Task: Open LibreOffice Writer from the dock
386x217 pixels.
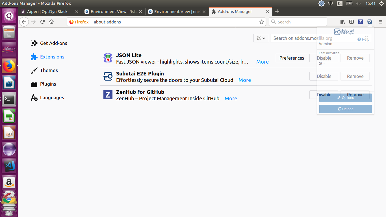Action: pos(9,83)
